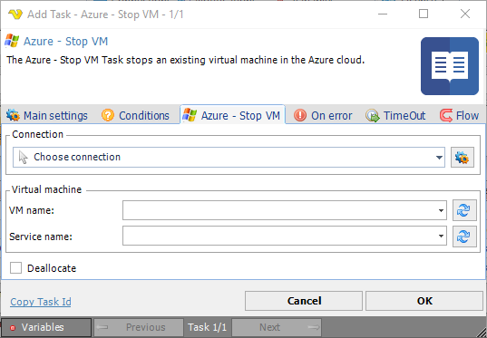Refresh the Service name list

click(464, 237)
